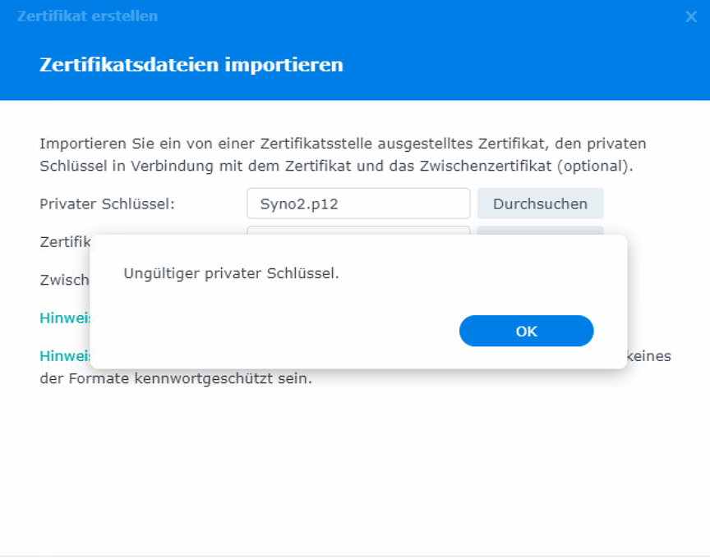Screen dimensions: 710x558
Task: Click the import instructions paragraph
Action: (343, 154)
